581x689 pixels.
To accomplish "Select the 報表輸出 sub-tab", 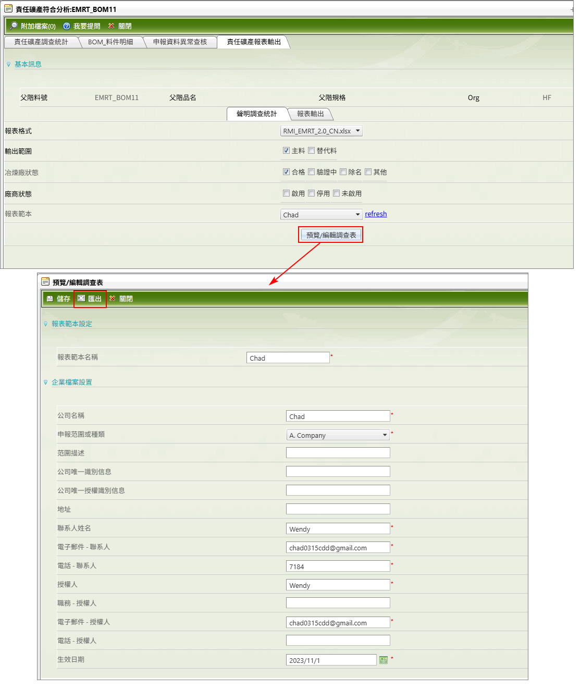I will pyautogui.click(x=310, y=114).
